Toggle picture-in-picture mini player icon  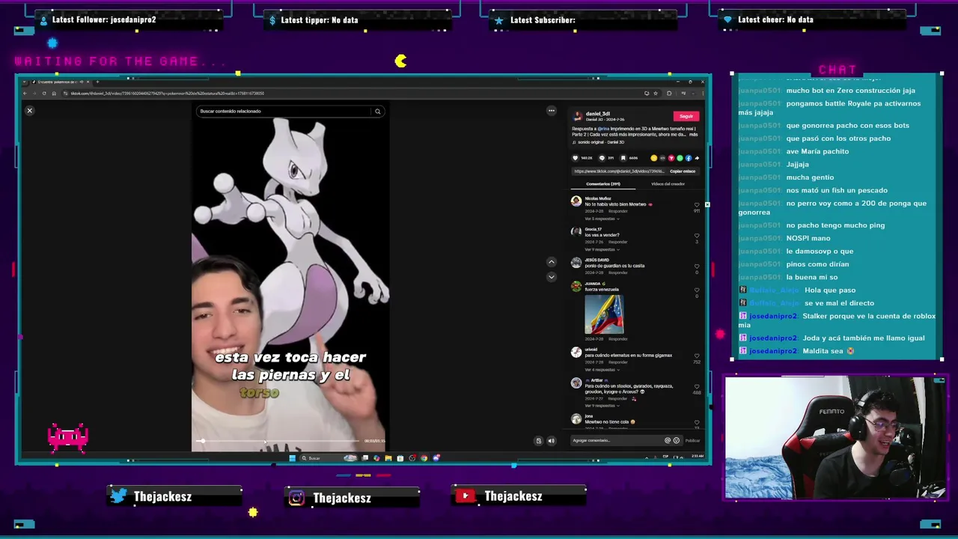click(x=538, y=441)
